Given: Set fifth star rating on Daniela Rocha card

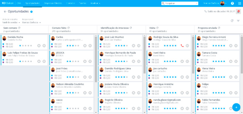Looking at the screenshot, I should pyautogui.click(x=31, y=46).
